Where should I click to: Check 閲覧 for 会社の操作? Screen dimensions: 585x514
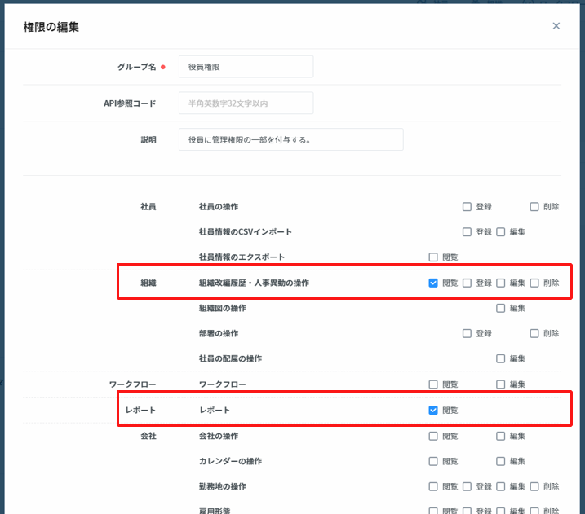(433, 436)
